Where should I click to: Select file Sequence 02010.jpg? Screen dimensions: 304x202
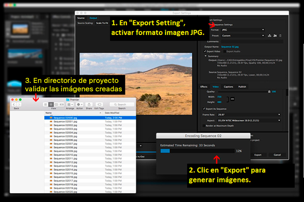90,155
